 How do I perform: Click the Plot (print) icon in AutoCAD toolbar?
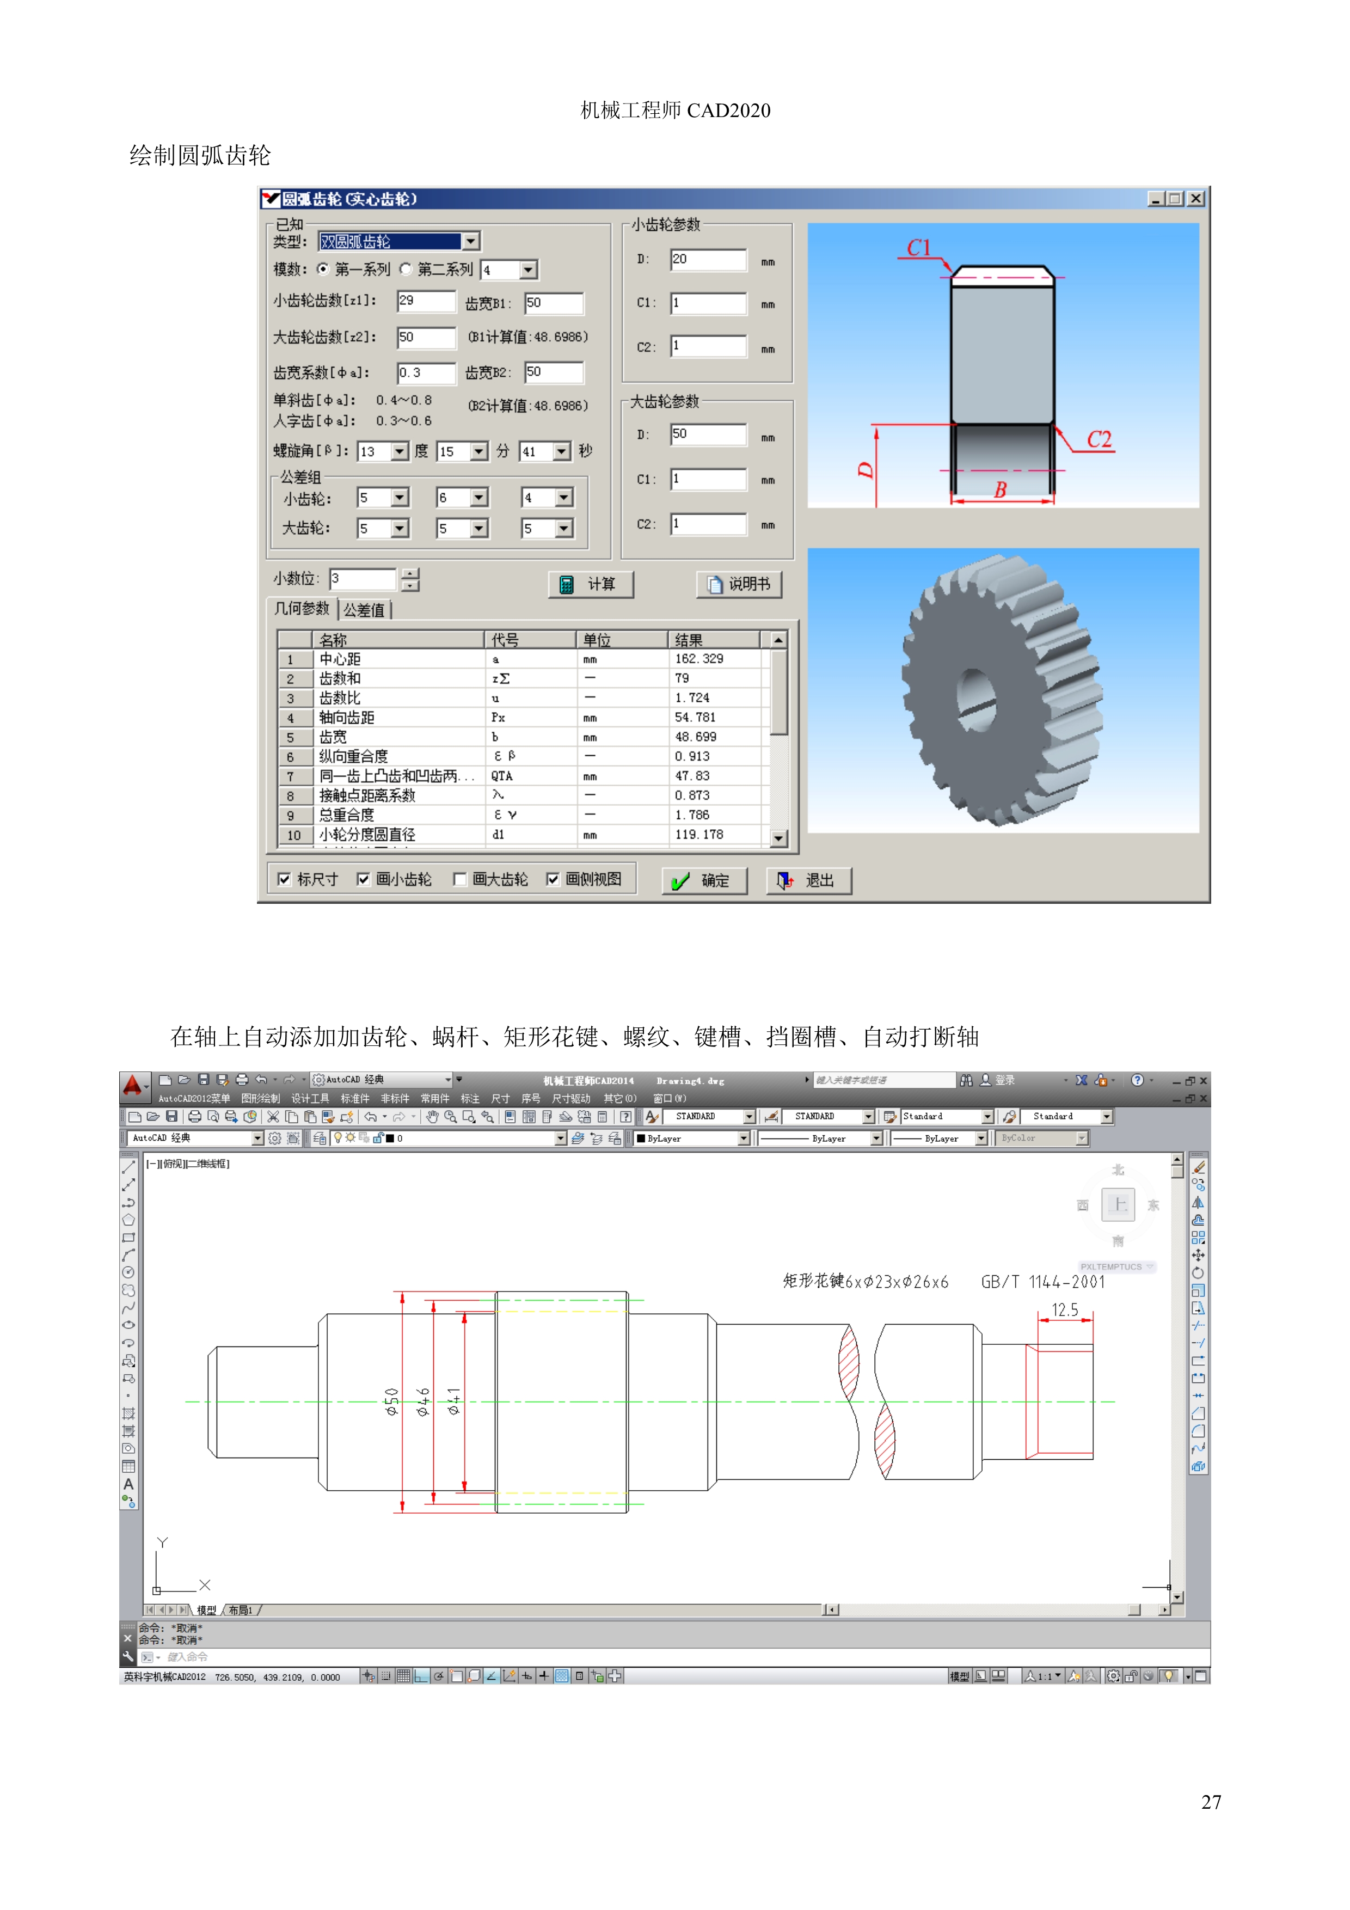[x=194, y=1116]
